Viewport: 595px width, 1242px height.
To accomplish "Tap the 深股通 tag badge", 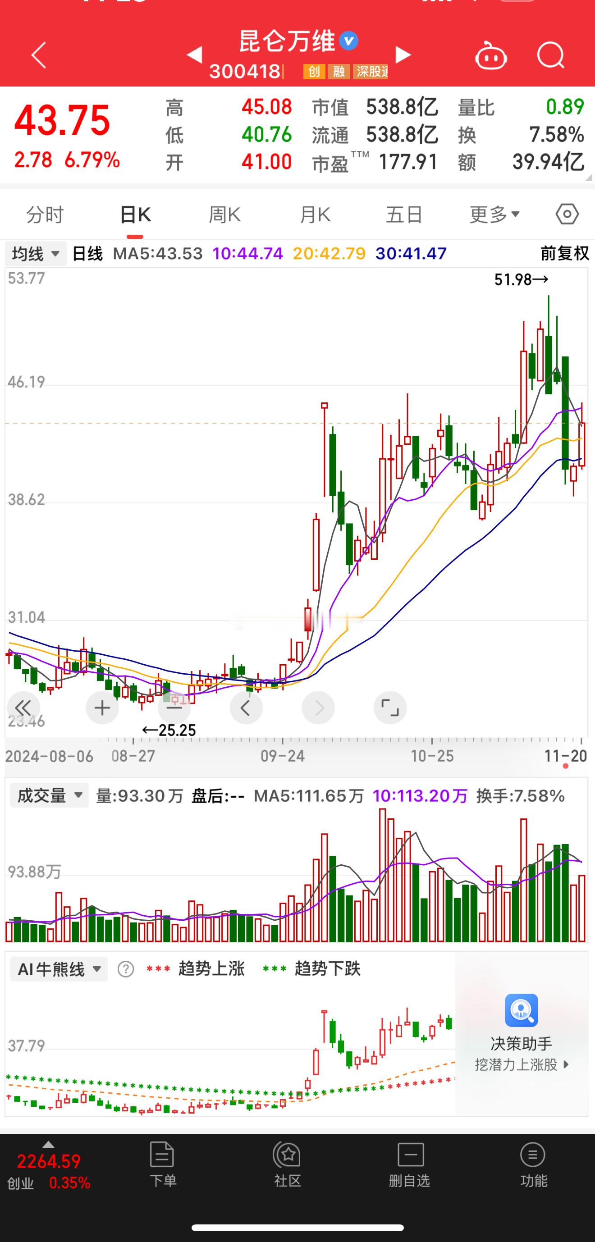I will click(371, 72).
